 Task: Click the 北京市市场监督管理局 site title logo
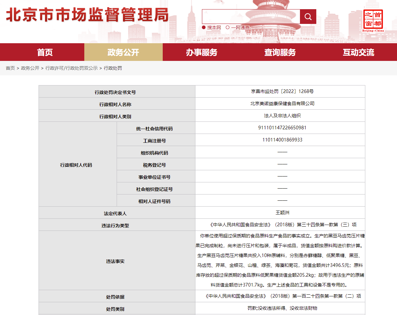point(87,15)
